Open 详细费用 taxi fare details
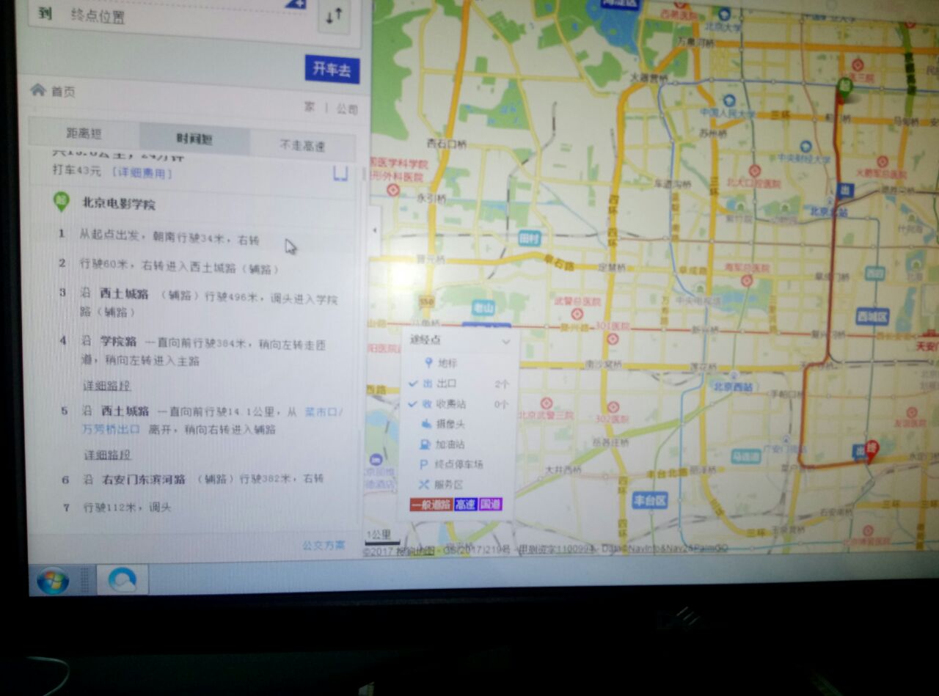 point(142,173)
